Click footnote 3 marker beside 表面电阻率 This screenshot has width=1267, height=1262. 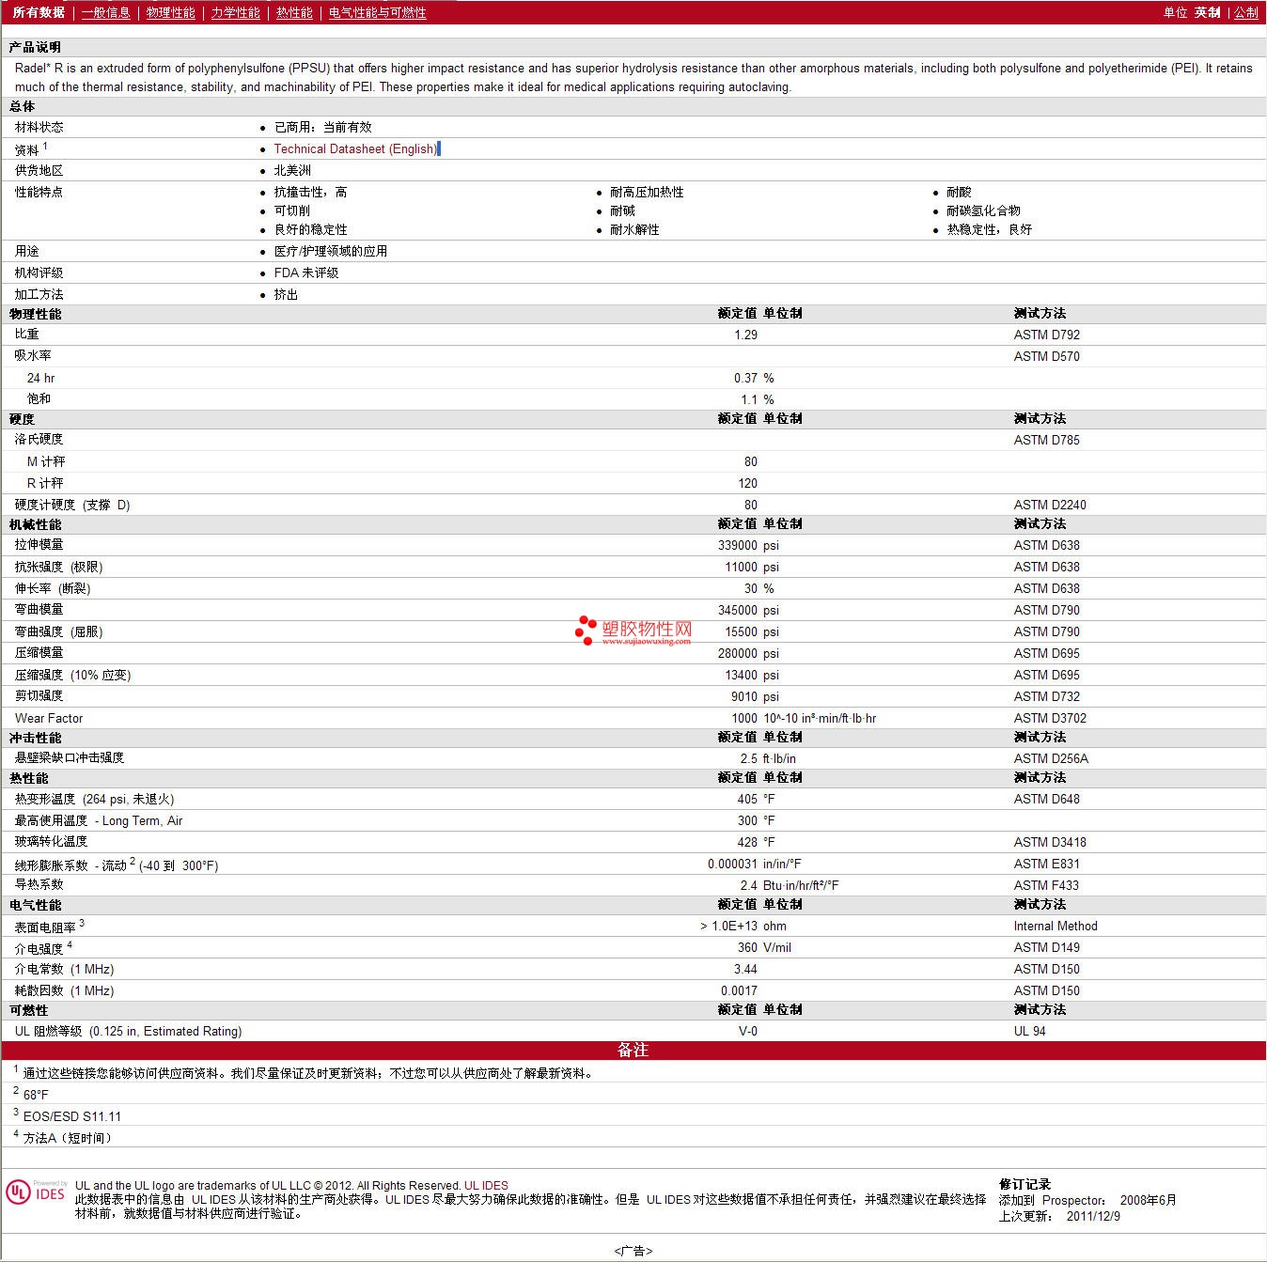[82, 923]
